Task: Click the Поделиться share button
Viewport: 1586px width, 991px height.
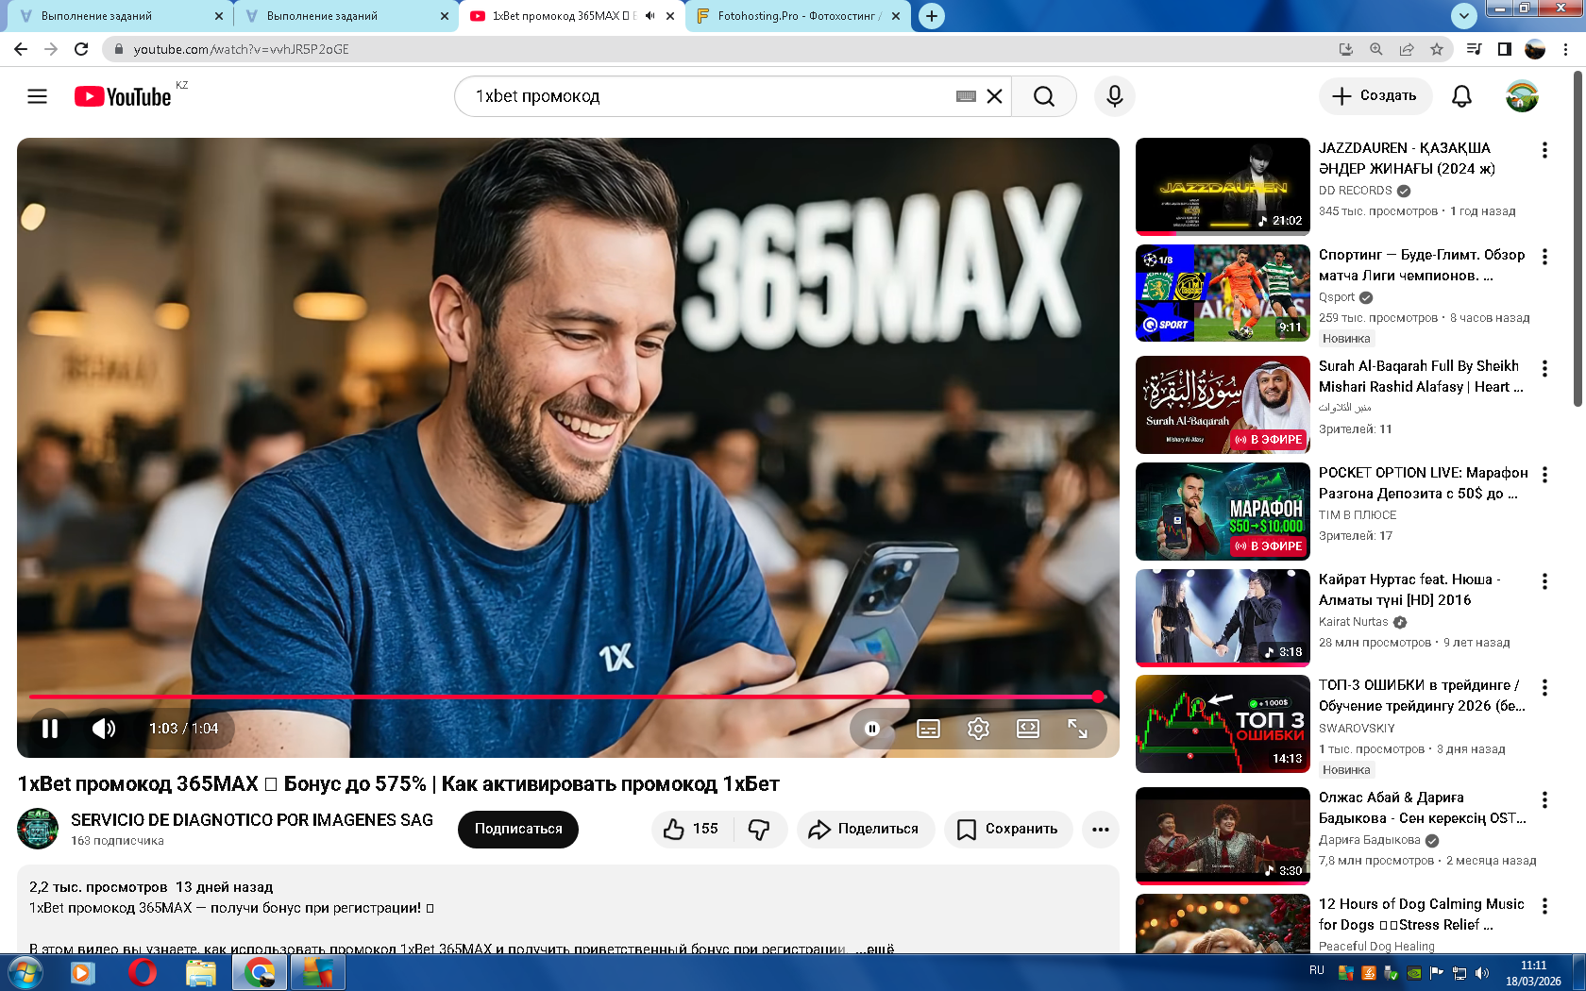Action: pyautogui.click(x=865, y=830)
